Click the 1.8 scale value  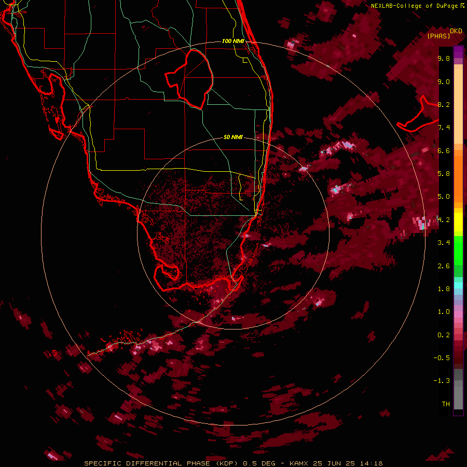coord(444,289)
